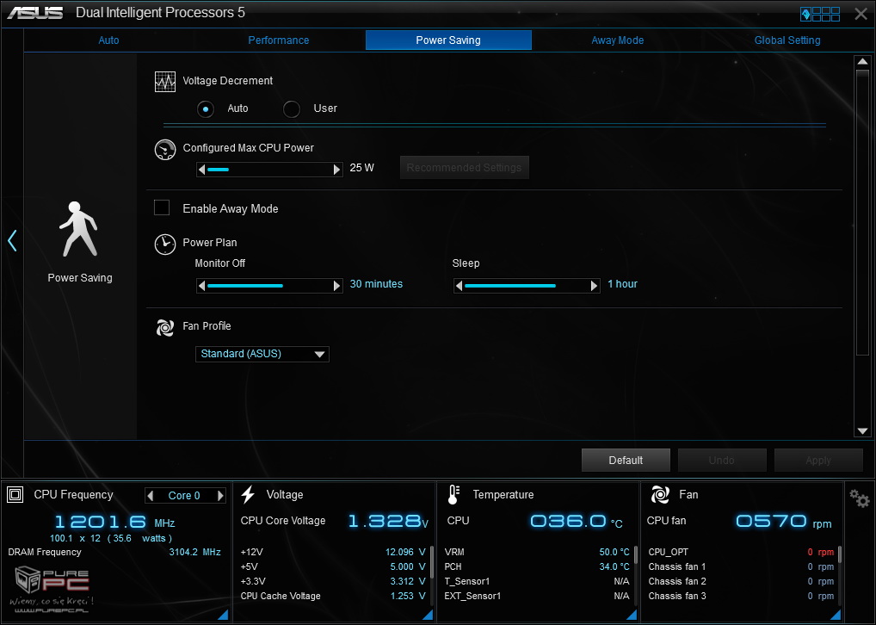
Task: Decrease Sleep time with left arrow
Action: point(460,286)
